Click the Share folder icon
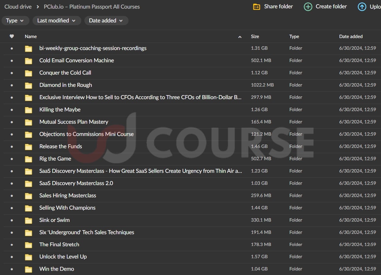The image size is (381, 275). [256, 7]
